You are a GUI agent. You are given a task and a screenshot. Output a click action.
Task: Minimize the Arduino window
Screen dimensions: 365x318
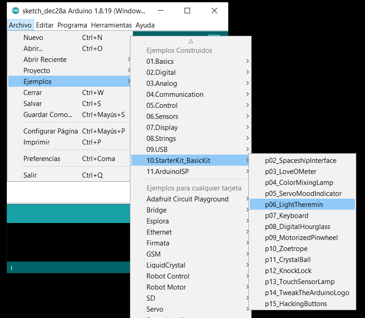(161, 11)
